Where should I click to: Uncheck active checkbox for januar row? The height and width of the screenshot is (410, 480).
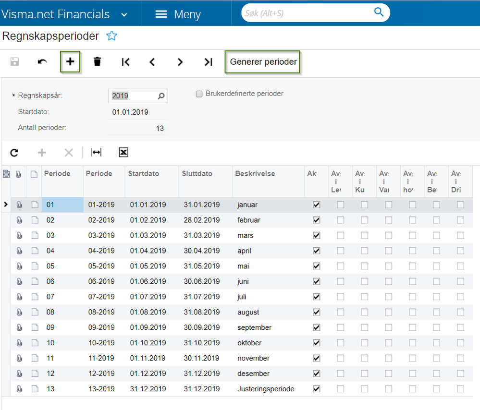point(316,205)
